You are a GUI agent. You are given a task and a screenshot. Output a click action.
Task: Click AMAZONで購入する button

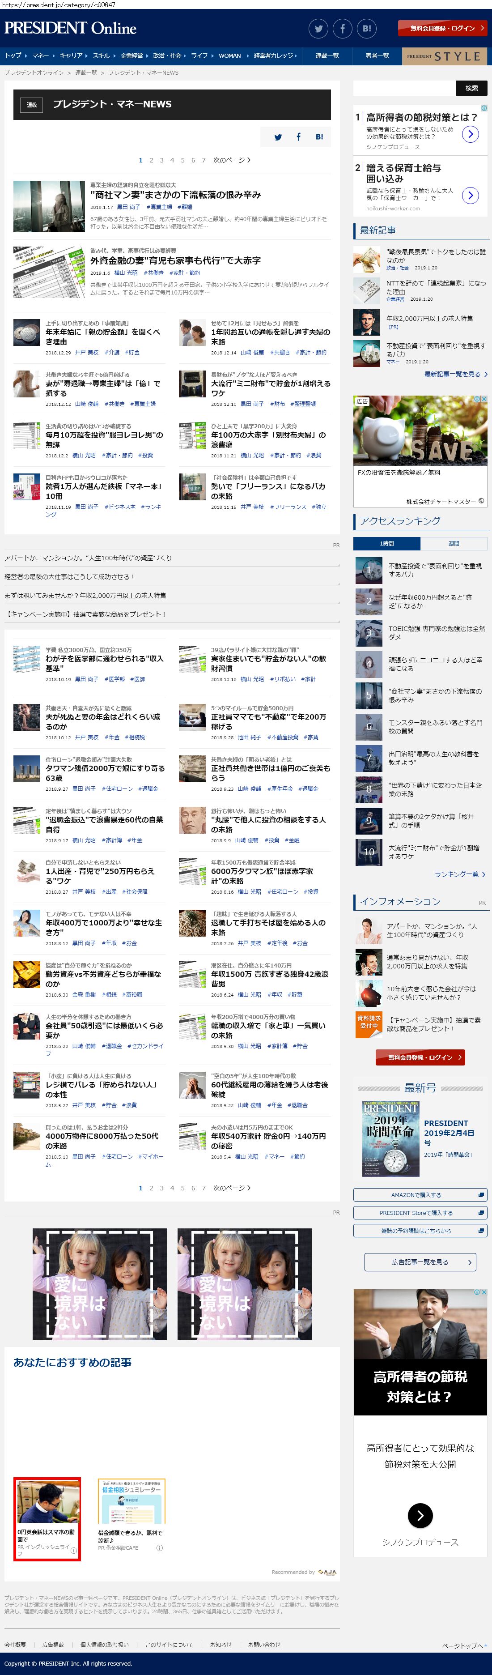click(420, 1195)
